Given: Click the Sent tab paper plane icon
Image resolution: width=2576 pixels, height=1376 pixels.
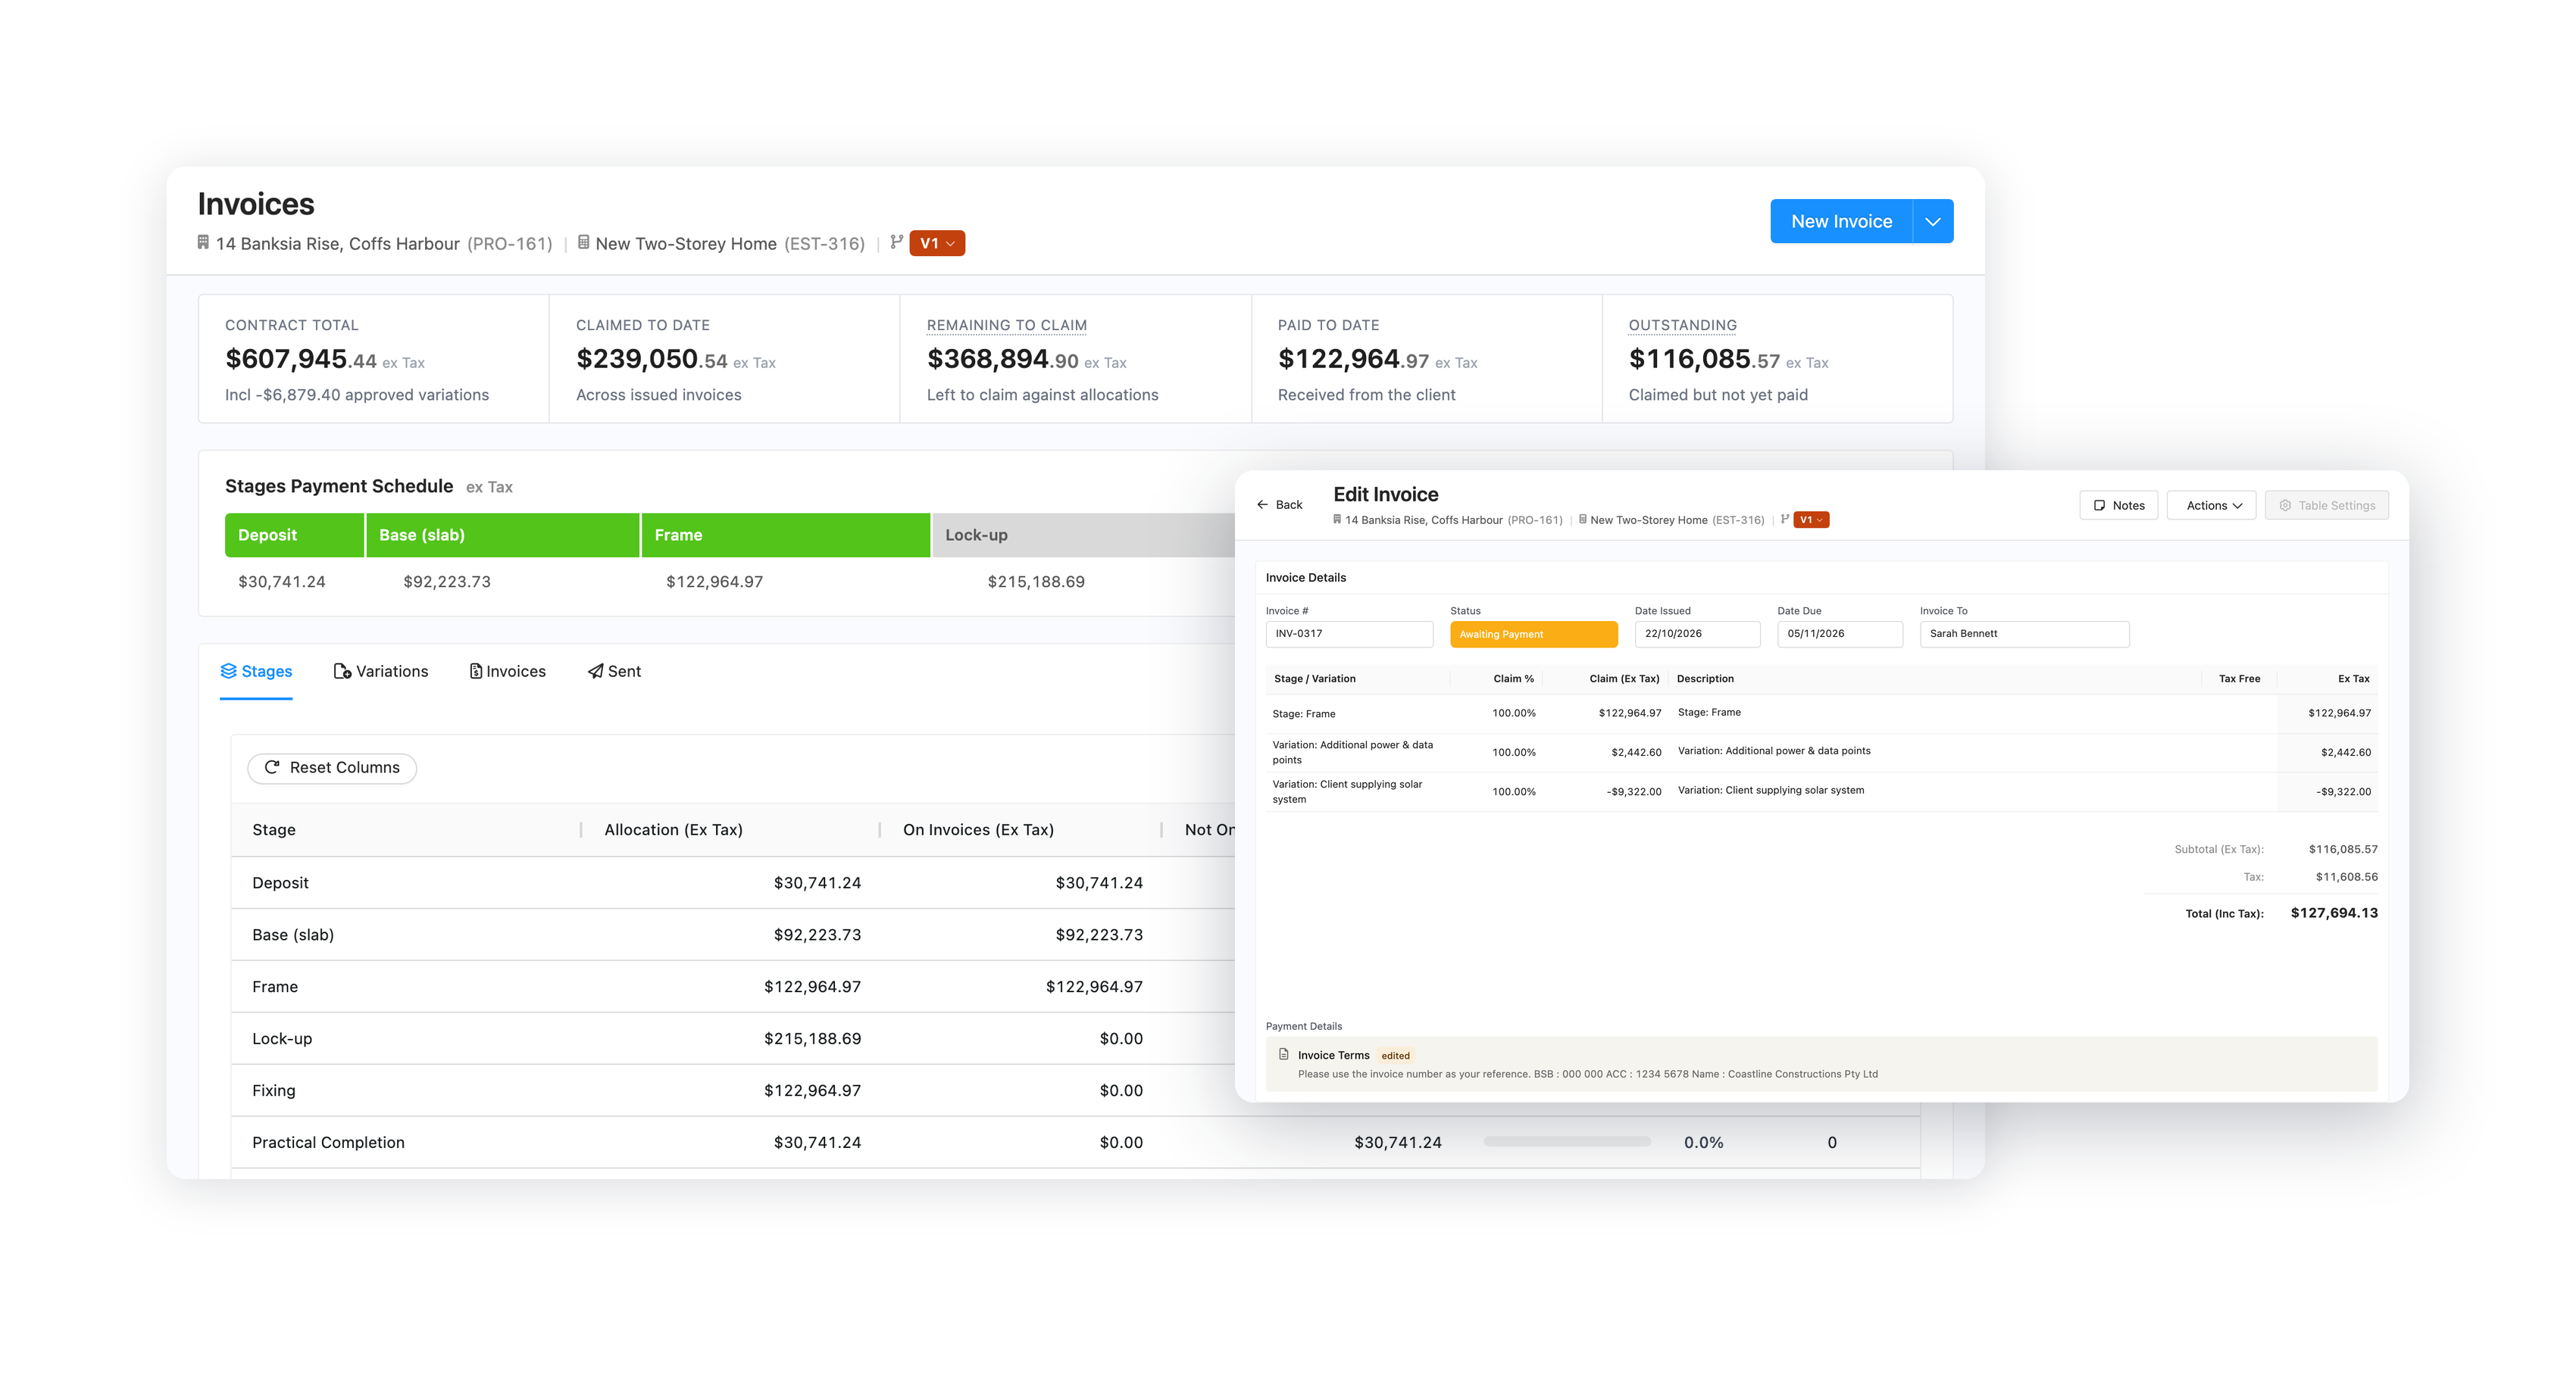Looking at the screenshot, I should 595,672.
